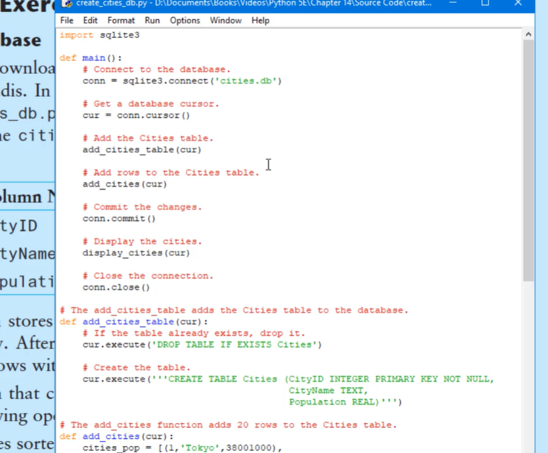The image size is (548, 453).
Task: Open the Window menu
Action: coord(226,21)
